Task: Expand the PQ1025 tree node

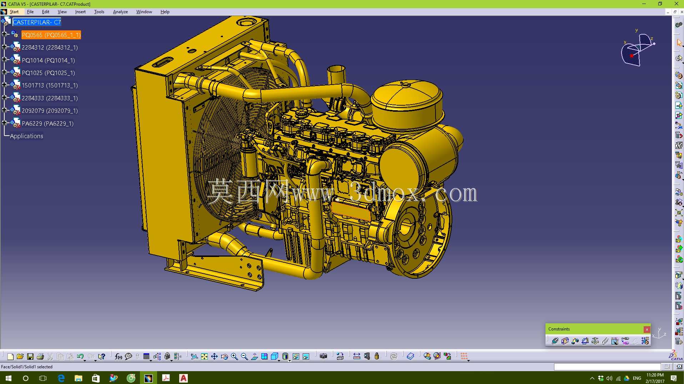Action: click(4, 72)
